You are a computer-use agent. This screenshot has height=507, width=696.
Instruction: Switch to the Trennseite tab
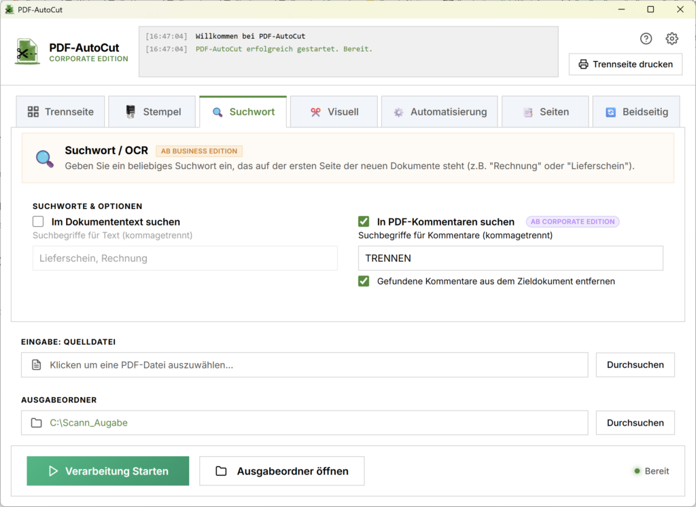[60, 112]
